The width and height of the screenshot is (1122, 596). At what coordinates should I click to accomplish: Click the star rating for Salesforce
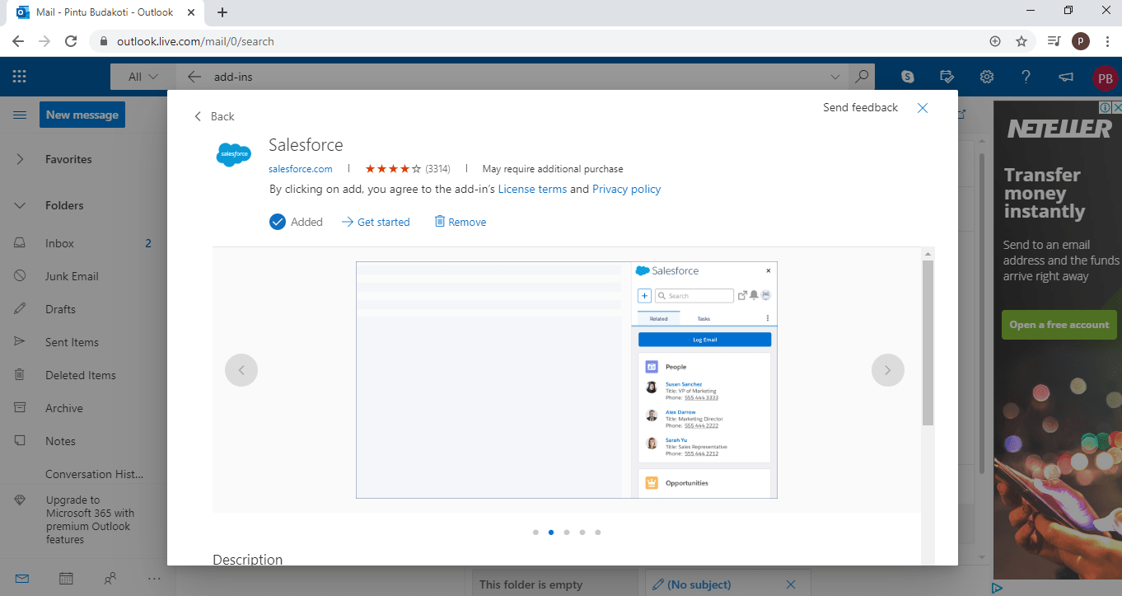point(393,169)
